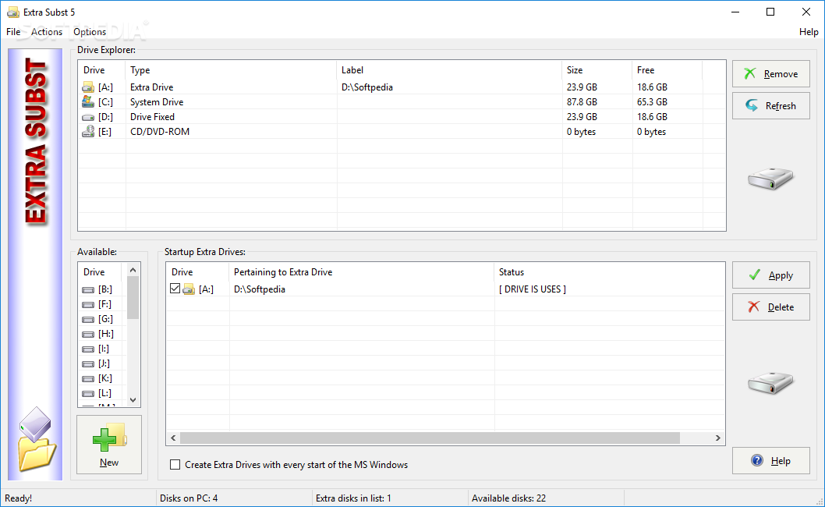Click the Available disks: 22 status entry
825x507 pixels.
point(508,498)
